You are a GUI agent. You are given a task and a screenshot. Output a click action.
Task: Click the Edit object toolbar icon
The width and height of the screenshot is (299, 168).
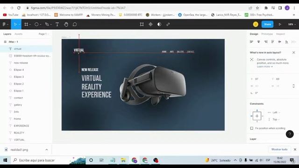click(142, 24)
